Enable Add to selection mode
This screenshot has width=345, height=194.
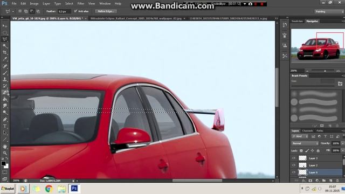click(x=26, y=11)
